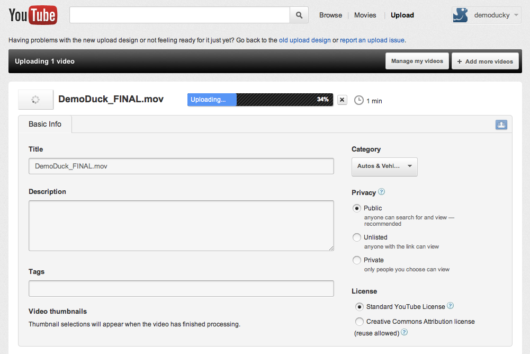The width and height of the screenshot is (530, 354).
Task: Open the Category dropdown Autos & Vehi...
Action: (384, 166)
